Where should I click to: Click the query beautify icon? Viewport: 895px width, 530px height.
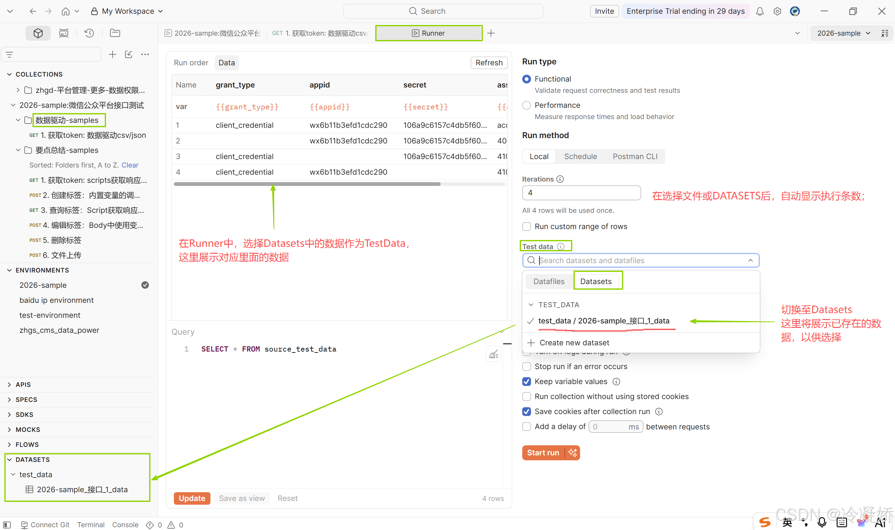[x=494, y=354]
